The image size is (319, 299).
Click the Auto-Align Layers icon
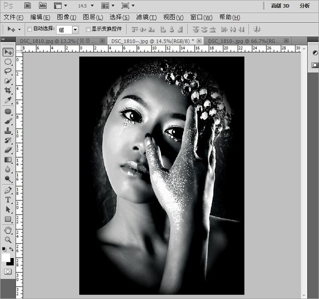257,29
